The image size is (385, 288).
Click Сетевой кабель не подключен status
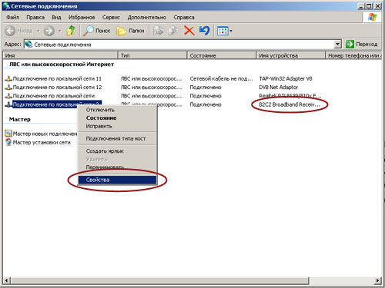[x=221, y=78]
